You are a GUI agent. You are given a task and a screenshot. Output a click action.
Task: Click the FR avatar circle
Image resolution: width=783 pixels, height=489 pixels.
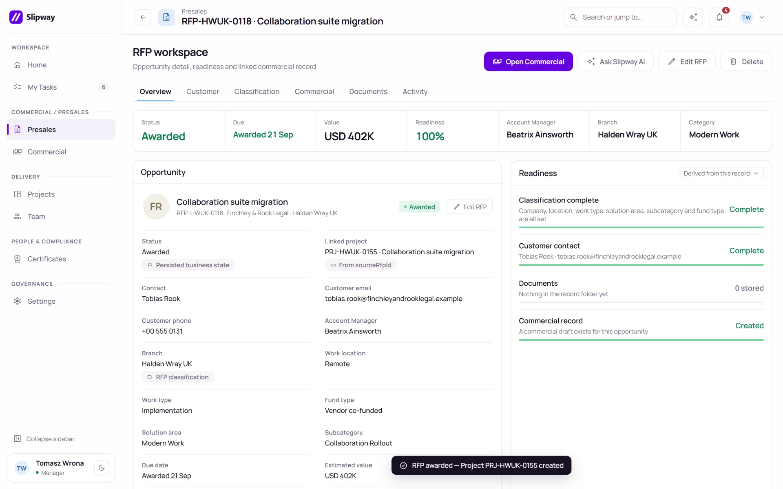[x=156, y=207]
